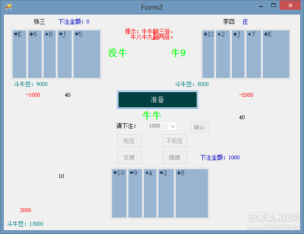Select 李四's club 10 card
Screen dimensions: 304x234
pos(208,54)
